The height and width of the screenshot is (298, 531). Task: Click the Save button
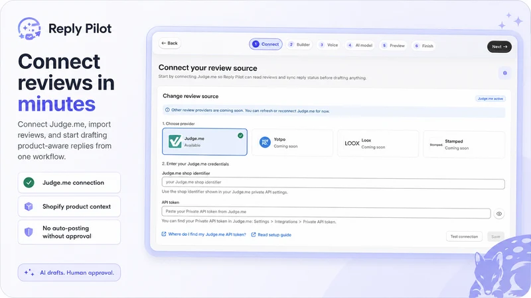pyautogui.click(x=495, y=237)
